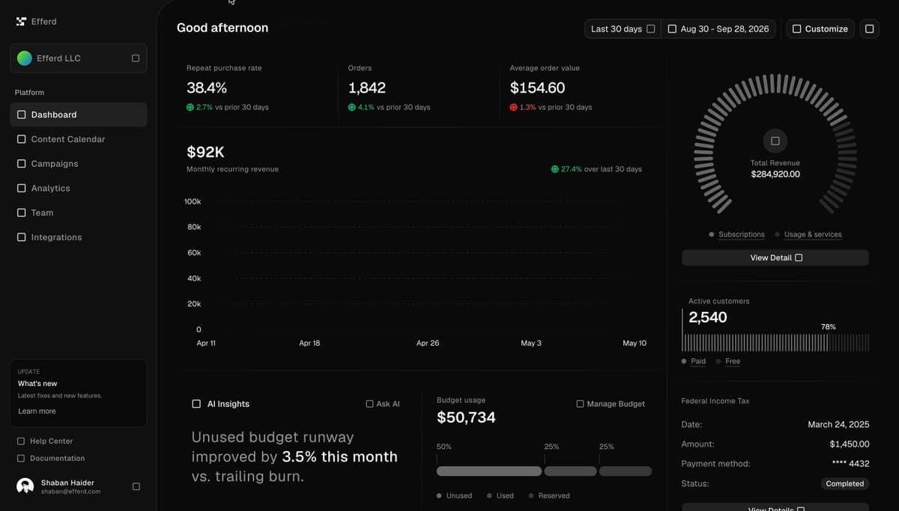Click the $92K monthly recurring revenue value
The height and width of the screenshot is (511, 899).
(x=205, y=152)
